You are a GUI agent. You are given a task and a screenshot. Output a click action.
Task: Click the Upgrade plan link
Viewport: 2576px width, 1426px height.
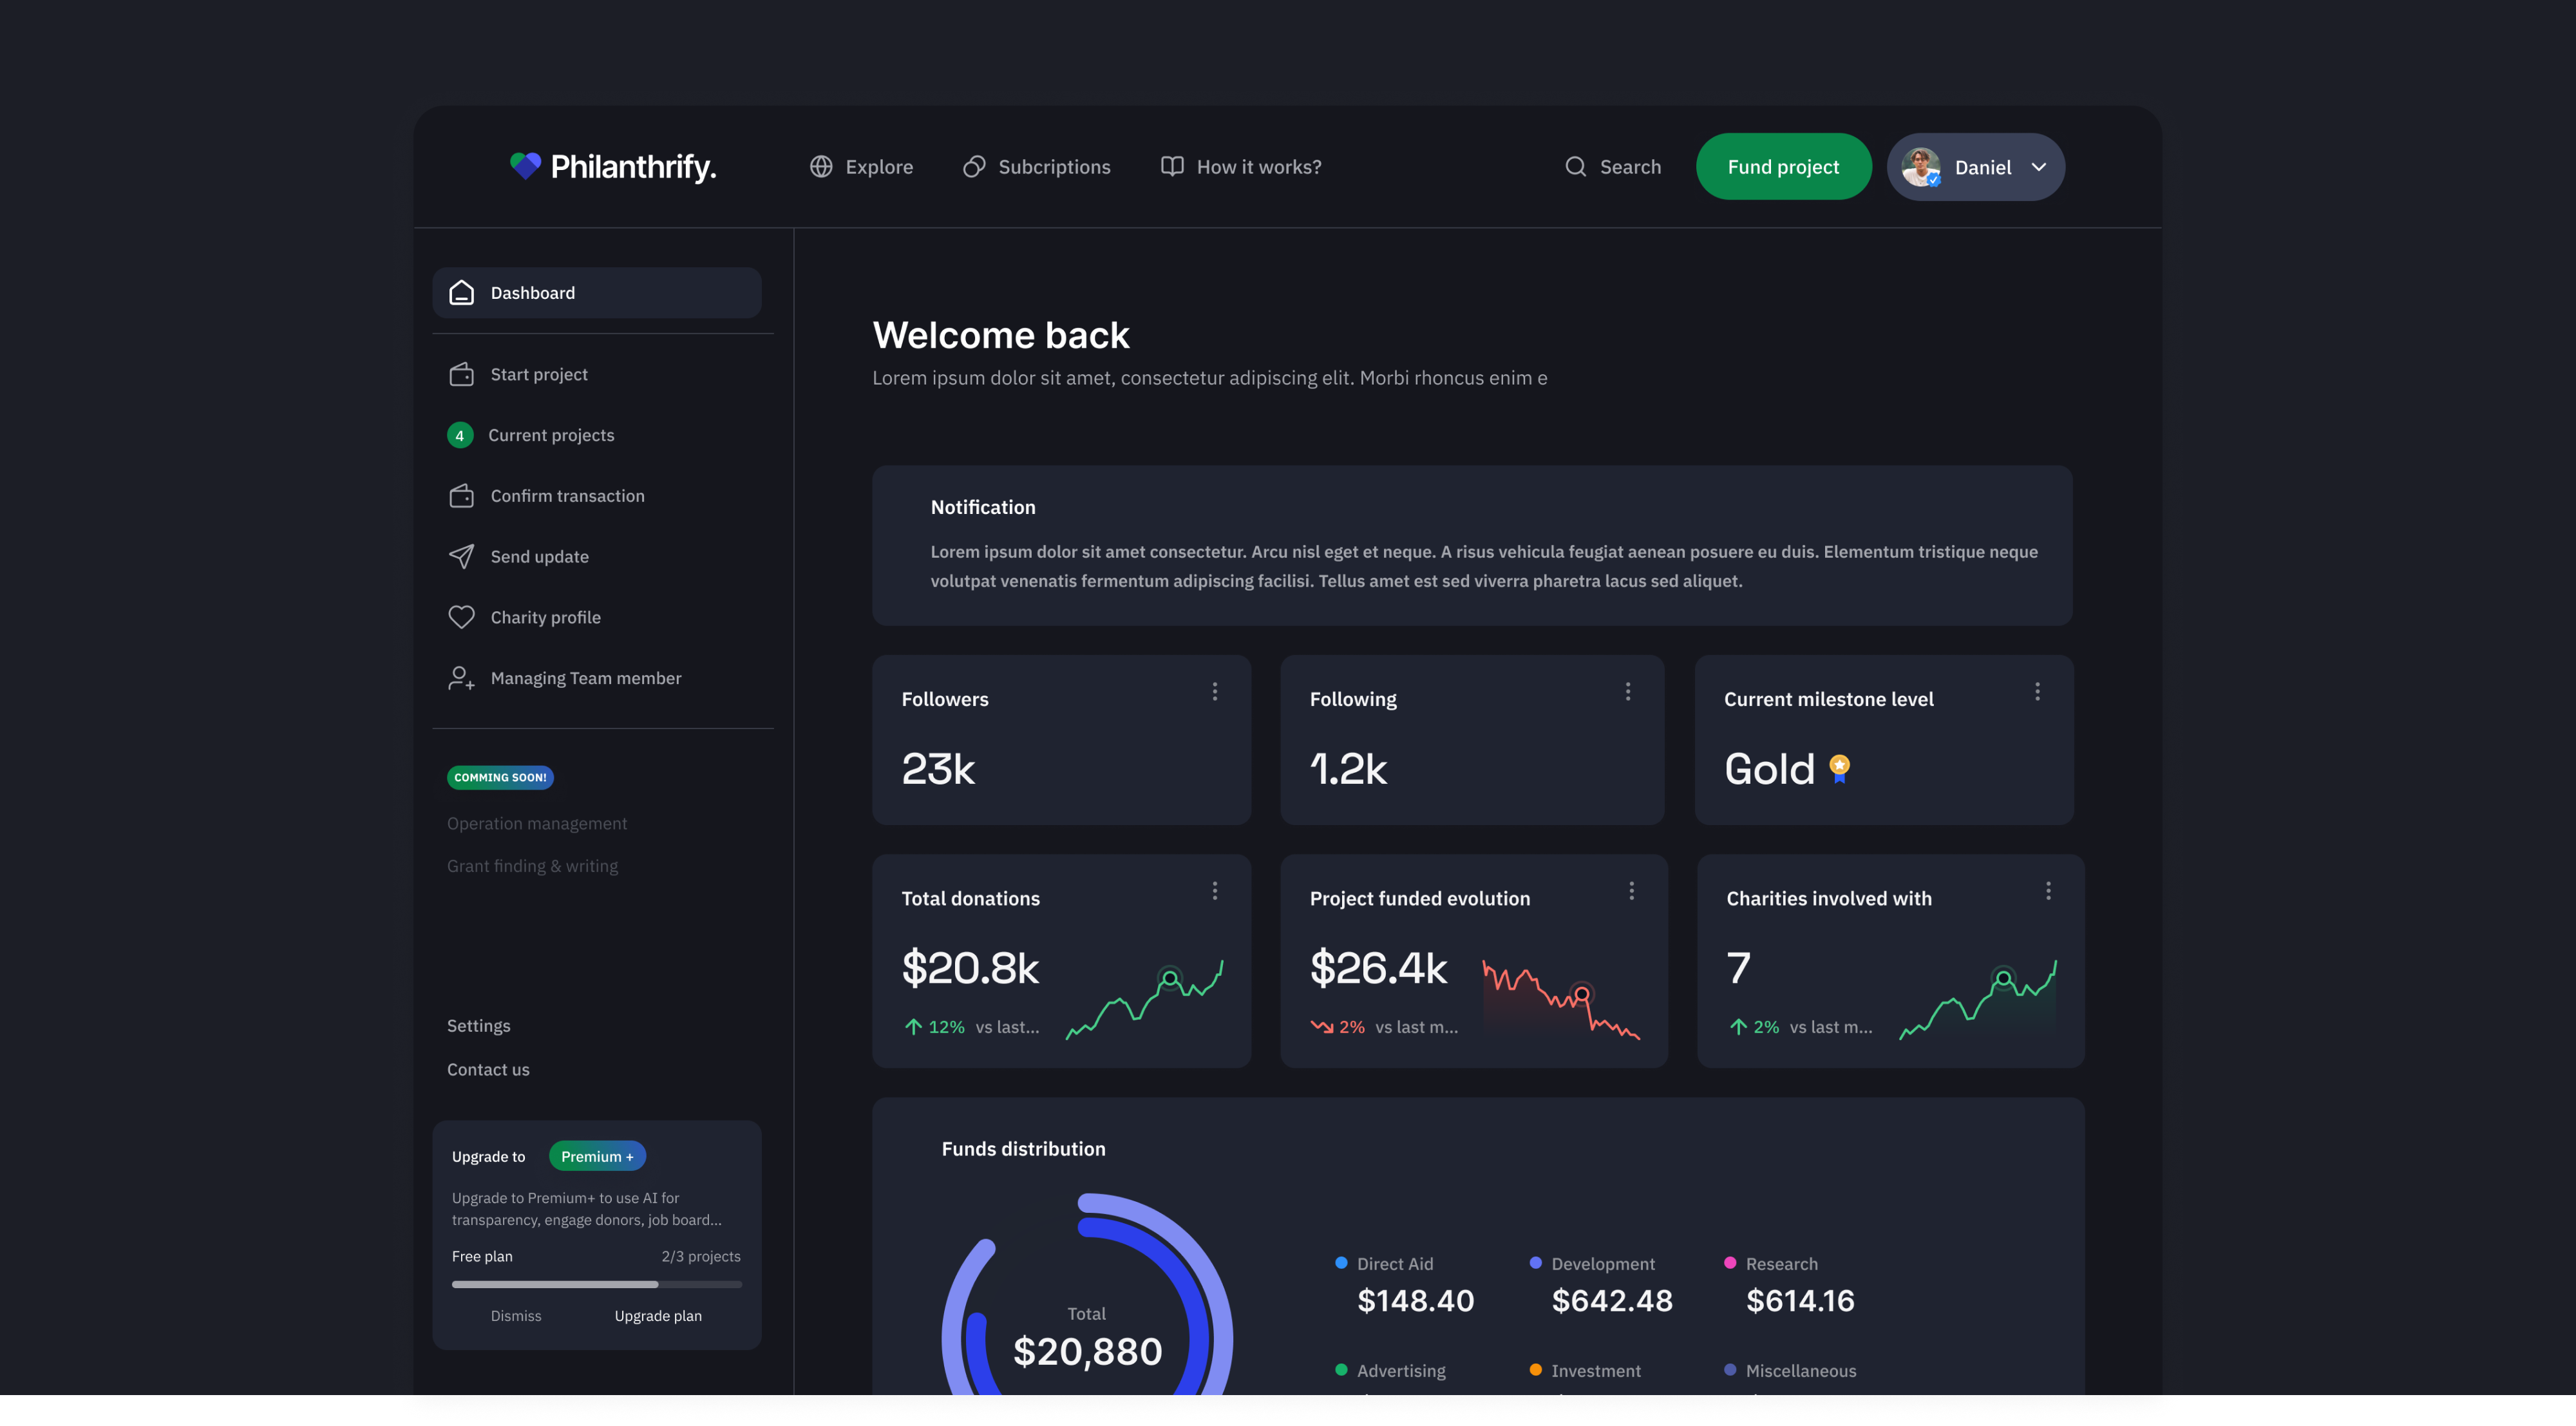click(x=658, y=1316)
